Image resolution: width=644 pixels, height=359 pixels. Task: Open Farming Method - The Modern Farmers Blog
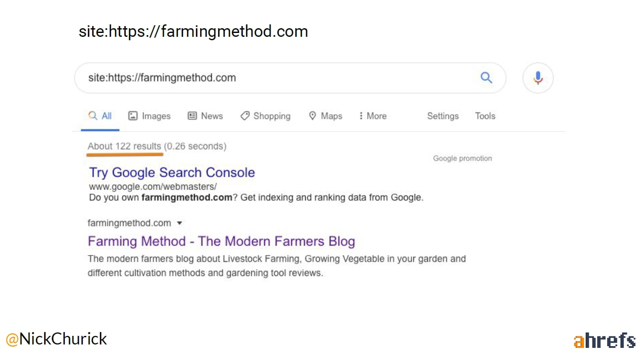point(221,241)
